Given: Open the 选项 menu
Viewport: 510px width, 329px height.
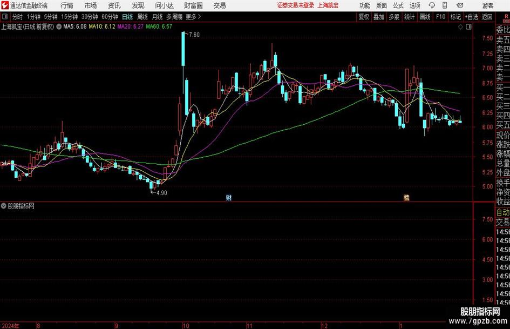Looking at the screenshot, I should [x=414, y=5].
